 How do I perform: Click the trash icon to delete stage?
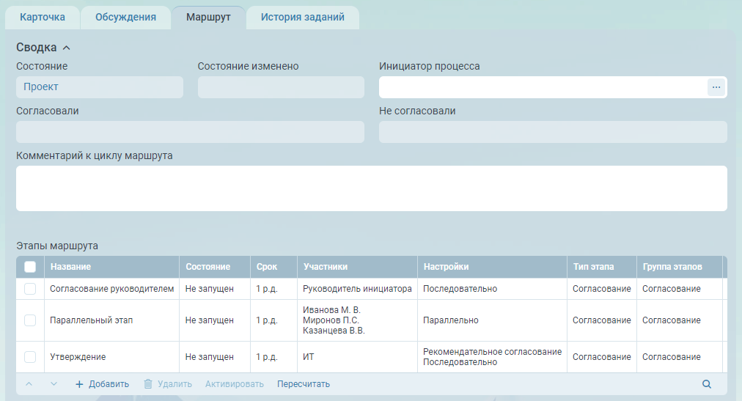point(148,384)
